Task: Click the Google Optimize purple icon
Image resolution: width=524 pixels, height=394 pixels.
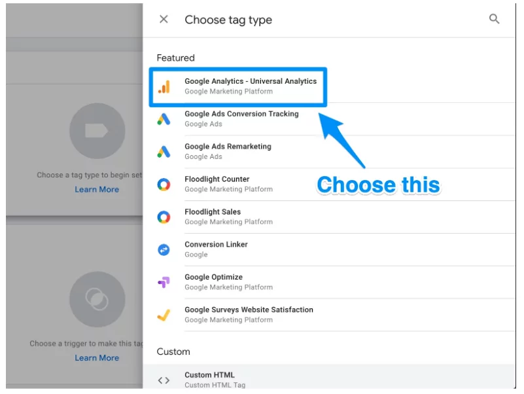Action: 164,281
